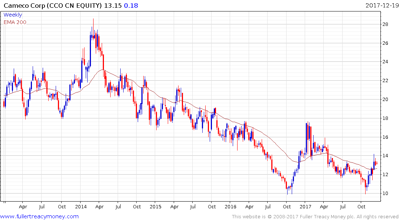Click the 20 price axis label

tap(386, 100)
